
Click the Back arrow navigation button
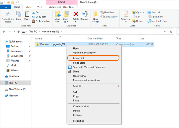pos(4,32)
